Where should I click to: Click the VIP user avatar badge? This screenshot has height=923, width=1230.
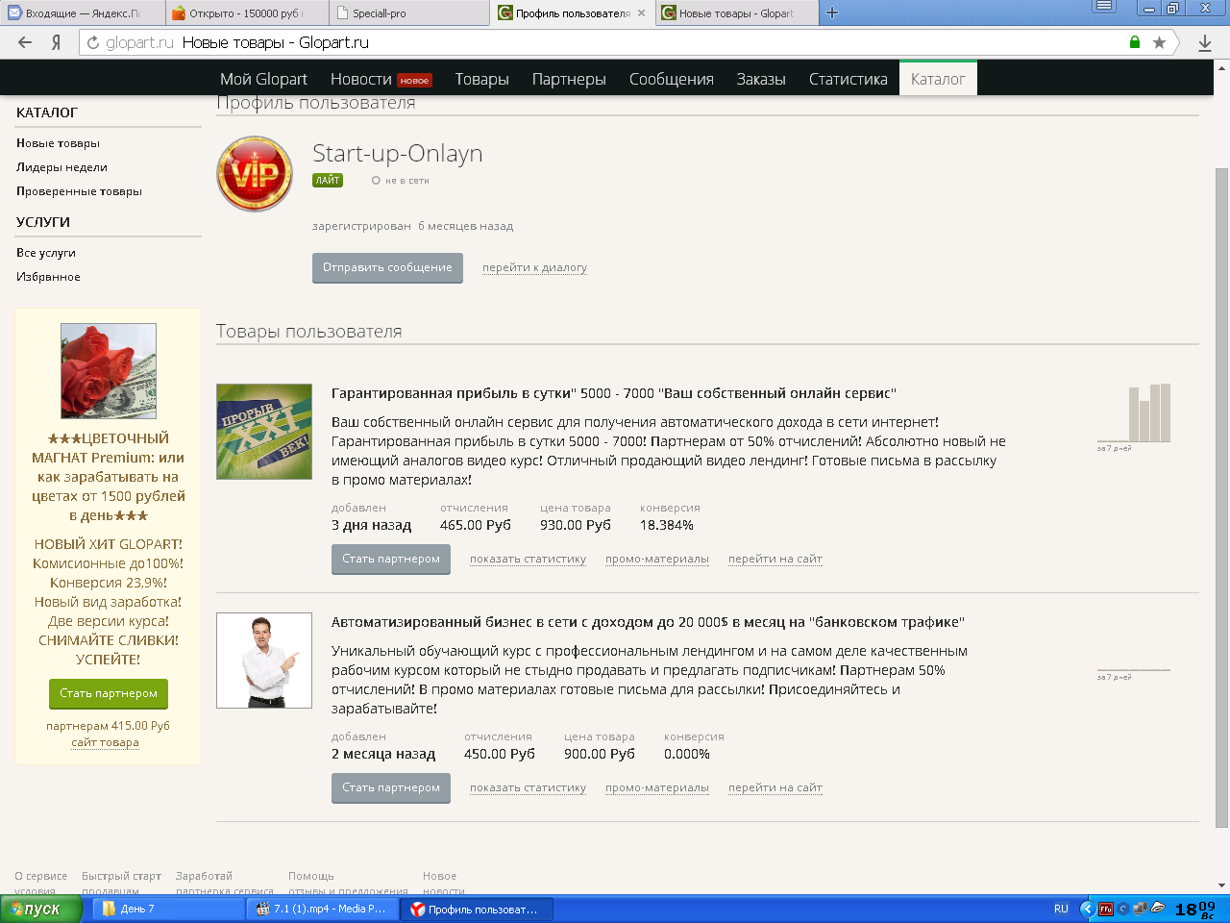tap(255, 174)
